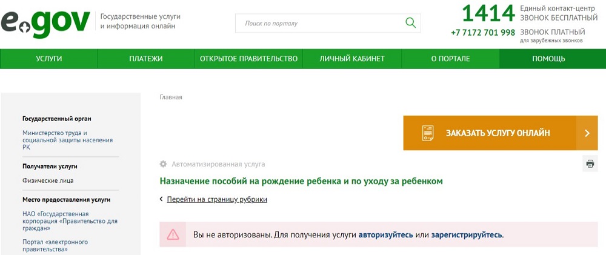Go to 'Личный кабинет'

[352, 59]
